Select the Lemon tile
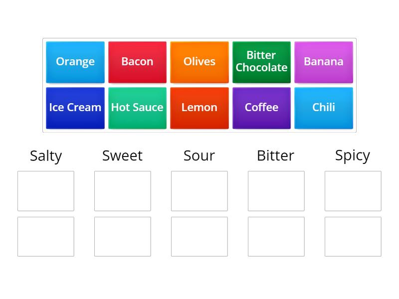This screenshot has width=399, height=299. coord(199,108)
